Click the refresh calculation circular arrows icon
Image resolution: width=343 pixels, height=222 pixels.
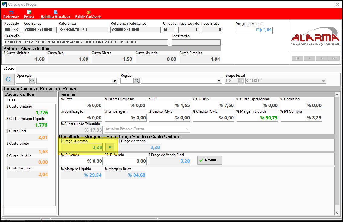(8, 79)
